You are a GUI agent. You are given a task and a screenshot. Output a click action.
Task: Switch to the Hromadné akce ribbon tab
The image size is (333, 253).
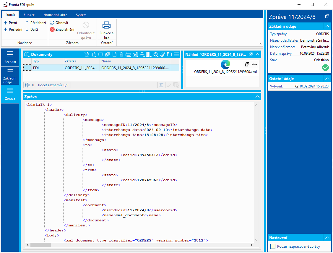(x=55, y=15)
